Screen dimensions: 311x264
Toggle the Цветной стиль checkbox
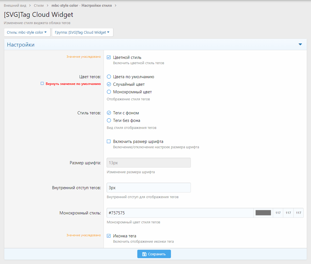click(109, 57)
